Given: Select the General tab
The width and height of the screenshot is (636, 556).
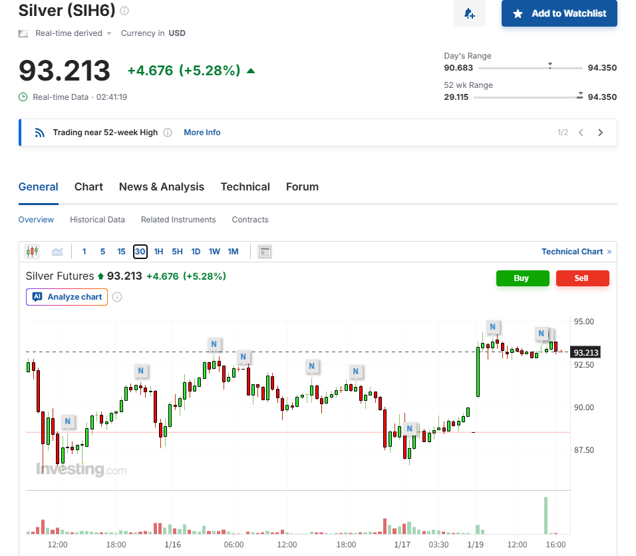Looking at the screenshot, I should [39, 187].
